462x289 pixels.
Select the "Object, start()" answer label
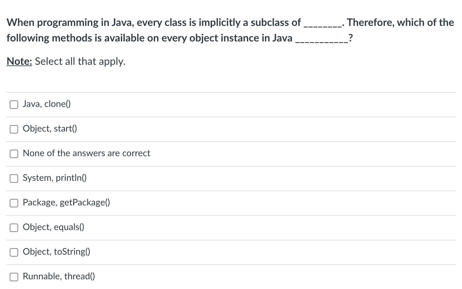coord(50,128)
